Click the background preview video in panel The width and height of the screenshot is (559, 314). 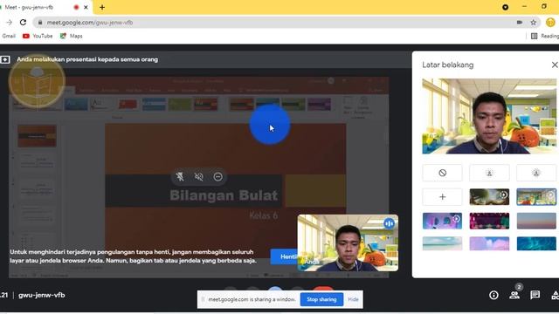489,116
